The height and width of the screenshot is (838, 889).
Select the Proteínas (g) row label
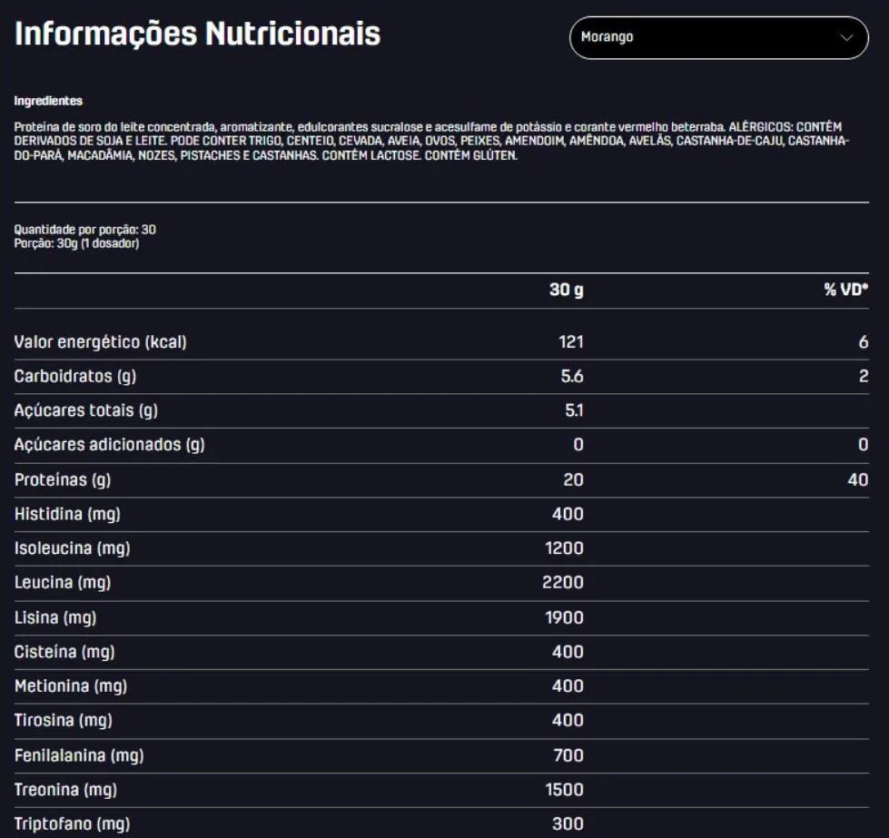coord(63,479)
